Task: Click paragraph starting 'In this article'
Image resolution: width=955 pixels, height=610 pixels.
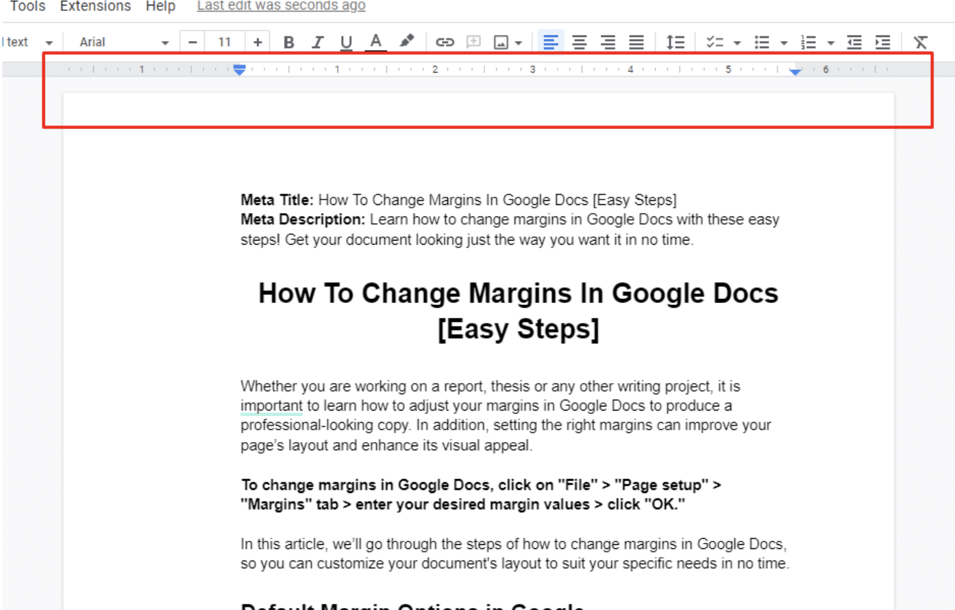Action: (x=514, y=554)
